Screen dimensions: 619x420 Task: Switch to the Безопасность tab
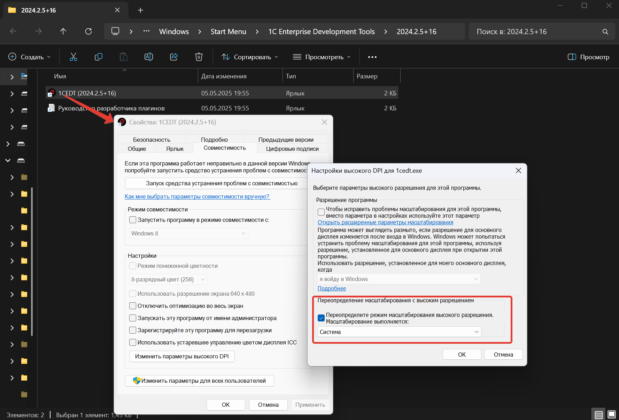coord(152,139)
